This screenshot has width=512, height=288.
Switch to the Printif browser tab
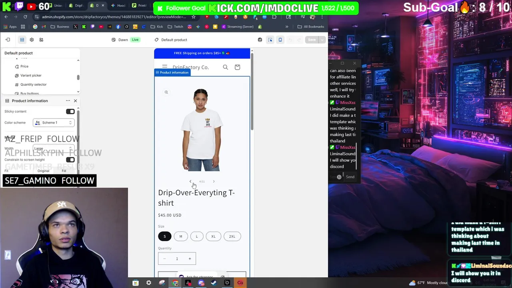pos(140,6)
